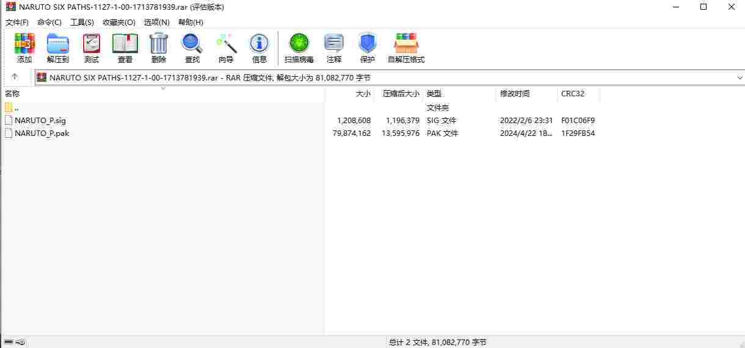The height and width of the screenshot is (348, 745).
Task: Click packed size 1,196,379
Action: [x=402, y=120]
